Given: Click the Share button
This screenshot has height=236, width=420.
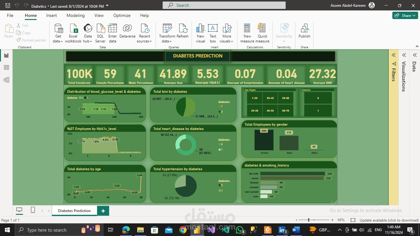Looking at the screenshot, I should pyautogui.click(x=405, y=15).
